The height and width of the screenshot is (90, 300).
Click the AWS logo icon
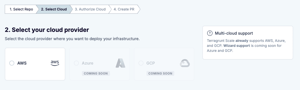pyautogui.click(x=55, y=63)
